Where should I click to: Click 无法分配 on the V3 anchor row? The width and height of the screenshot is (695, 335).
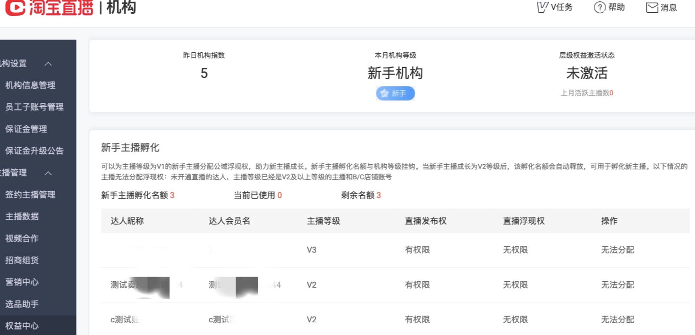(617, 250)
